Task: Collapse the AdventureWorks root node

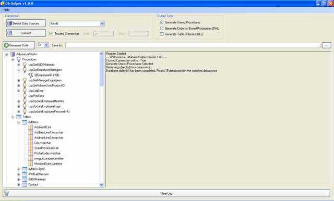Action: coord(7,54)
